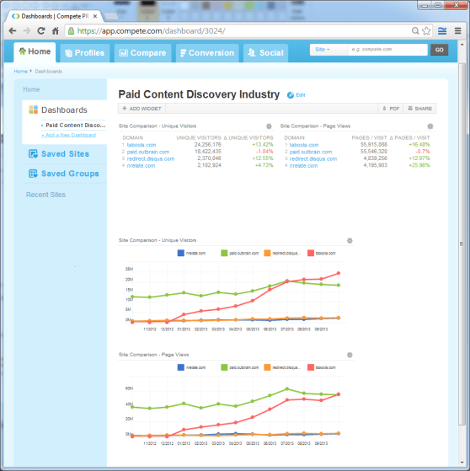This screenshot has height=471, width=470.
Task: Open the Conversion navigation tab
Action: (x=207, y=53)
